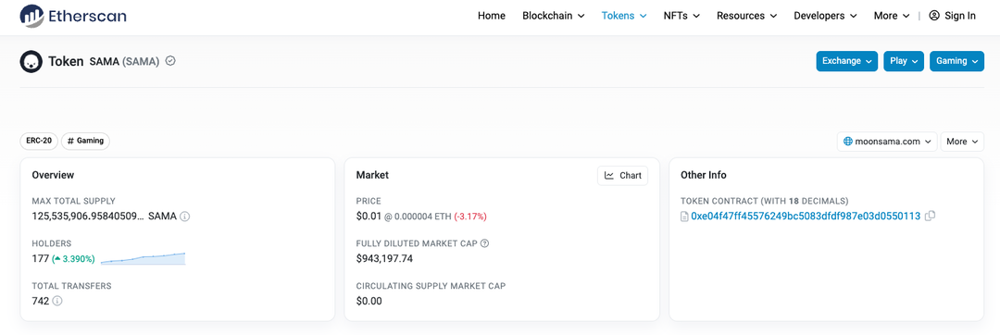
Task: Click the SAMA token avatar icon
Action: pyautogui.click(x=31, y=61)
